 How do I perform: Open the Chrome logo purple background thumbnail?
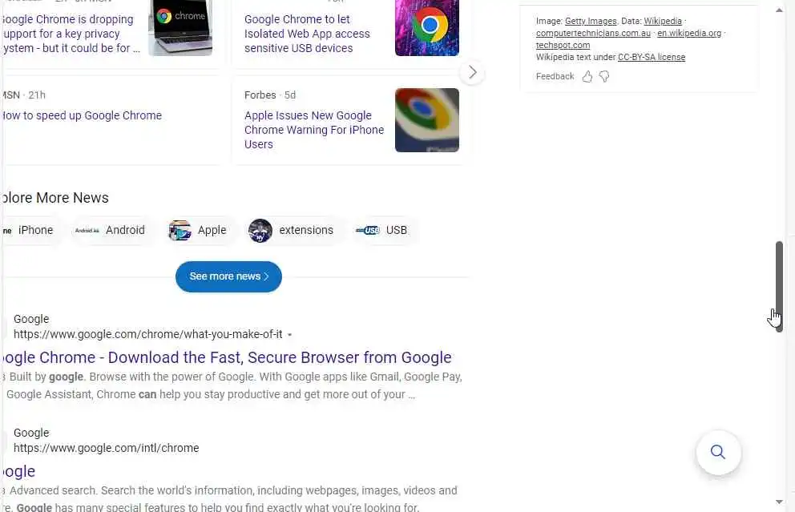427,28
